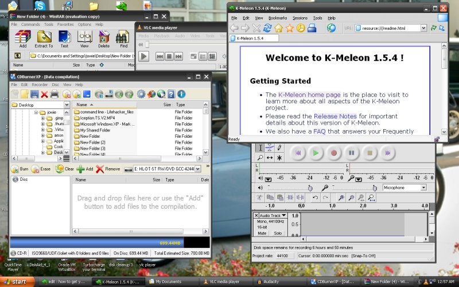The height and width of the screenshot is (287, 459).
Task: Go to K-Meleon home page icon
Action: [x=278, y=28]
